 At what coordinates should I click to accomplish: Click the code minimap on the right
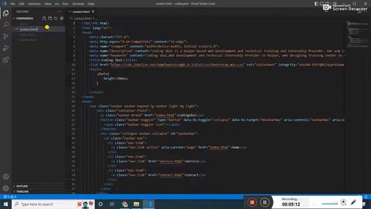point(357,34)
